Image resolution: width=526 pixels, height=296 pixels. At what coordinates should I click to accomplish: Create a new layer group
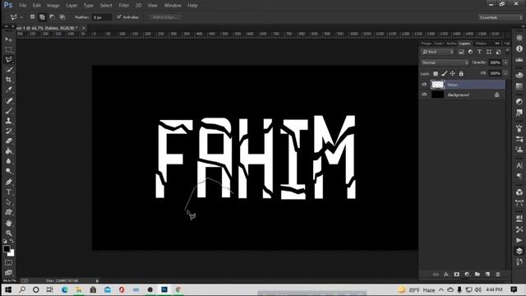point(477,274)
